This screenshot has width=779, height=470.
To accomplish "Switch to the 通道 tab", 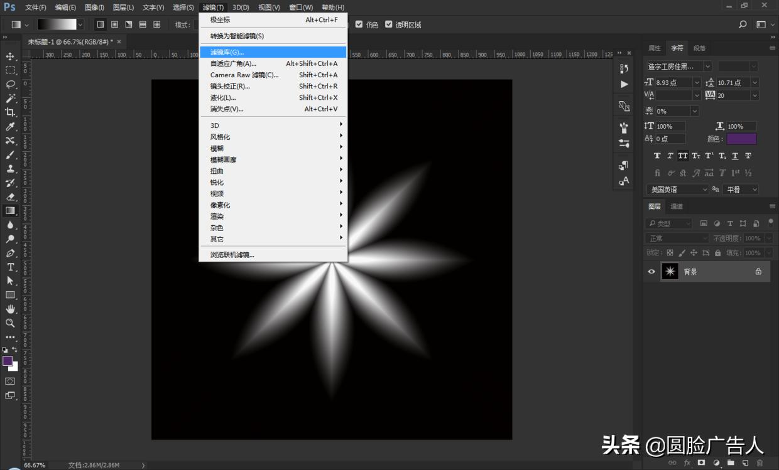I will click(x=677, y=206).
